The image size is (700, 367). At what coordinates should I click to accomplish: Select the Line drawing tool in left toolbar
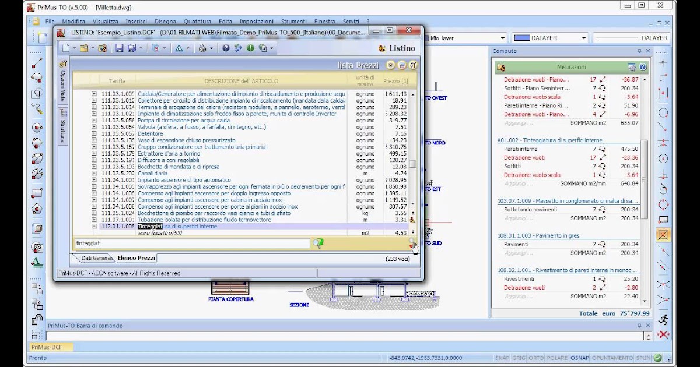(x=37, y=62)
